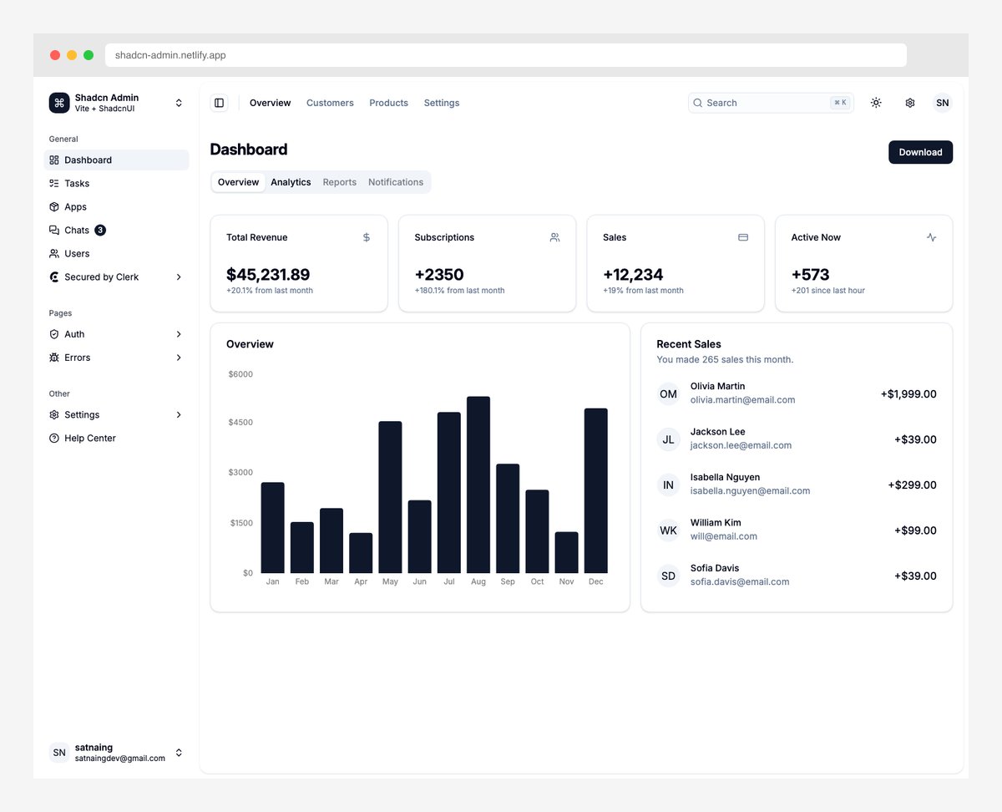Select the Tasks item in sidebar
The width and height of the screenshot is (1002, 812).
(x=76, y=183)
